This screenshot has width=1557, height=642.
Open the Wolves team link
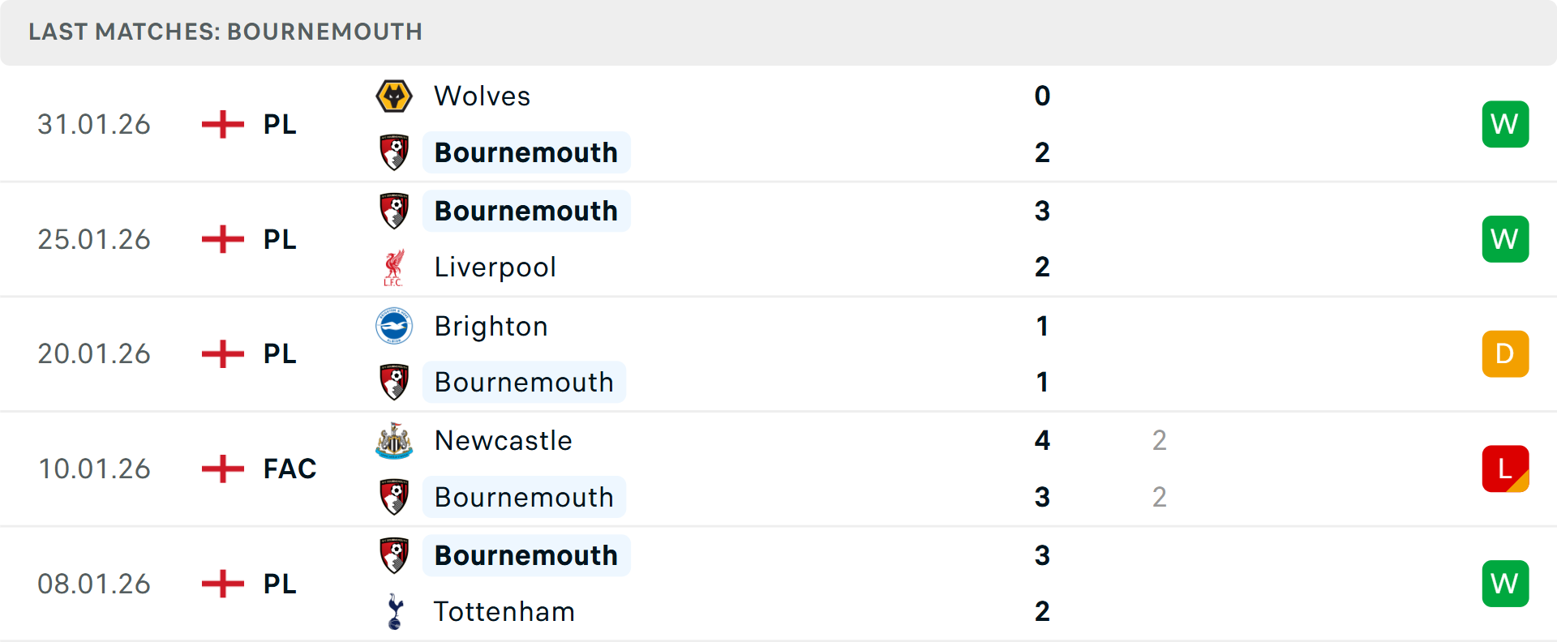[482, 96]
